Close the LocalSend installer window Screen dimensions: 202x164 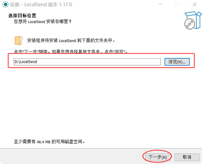195,4
